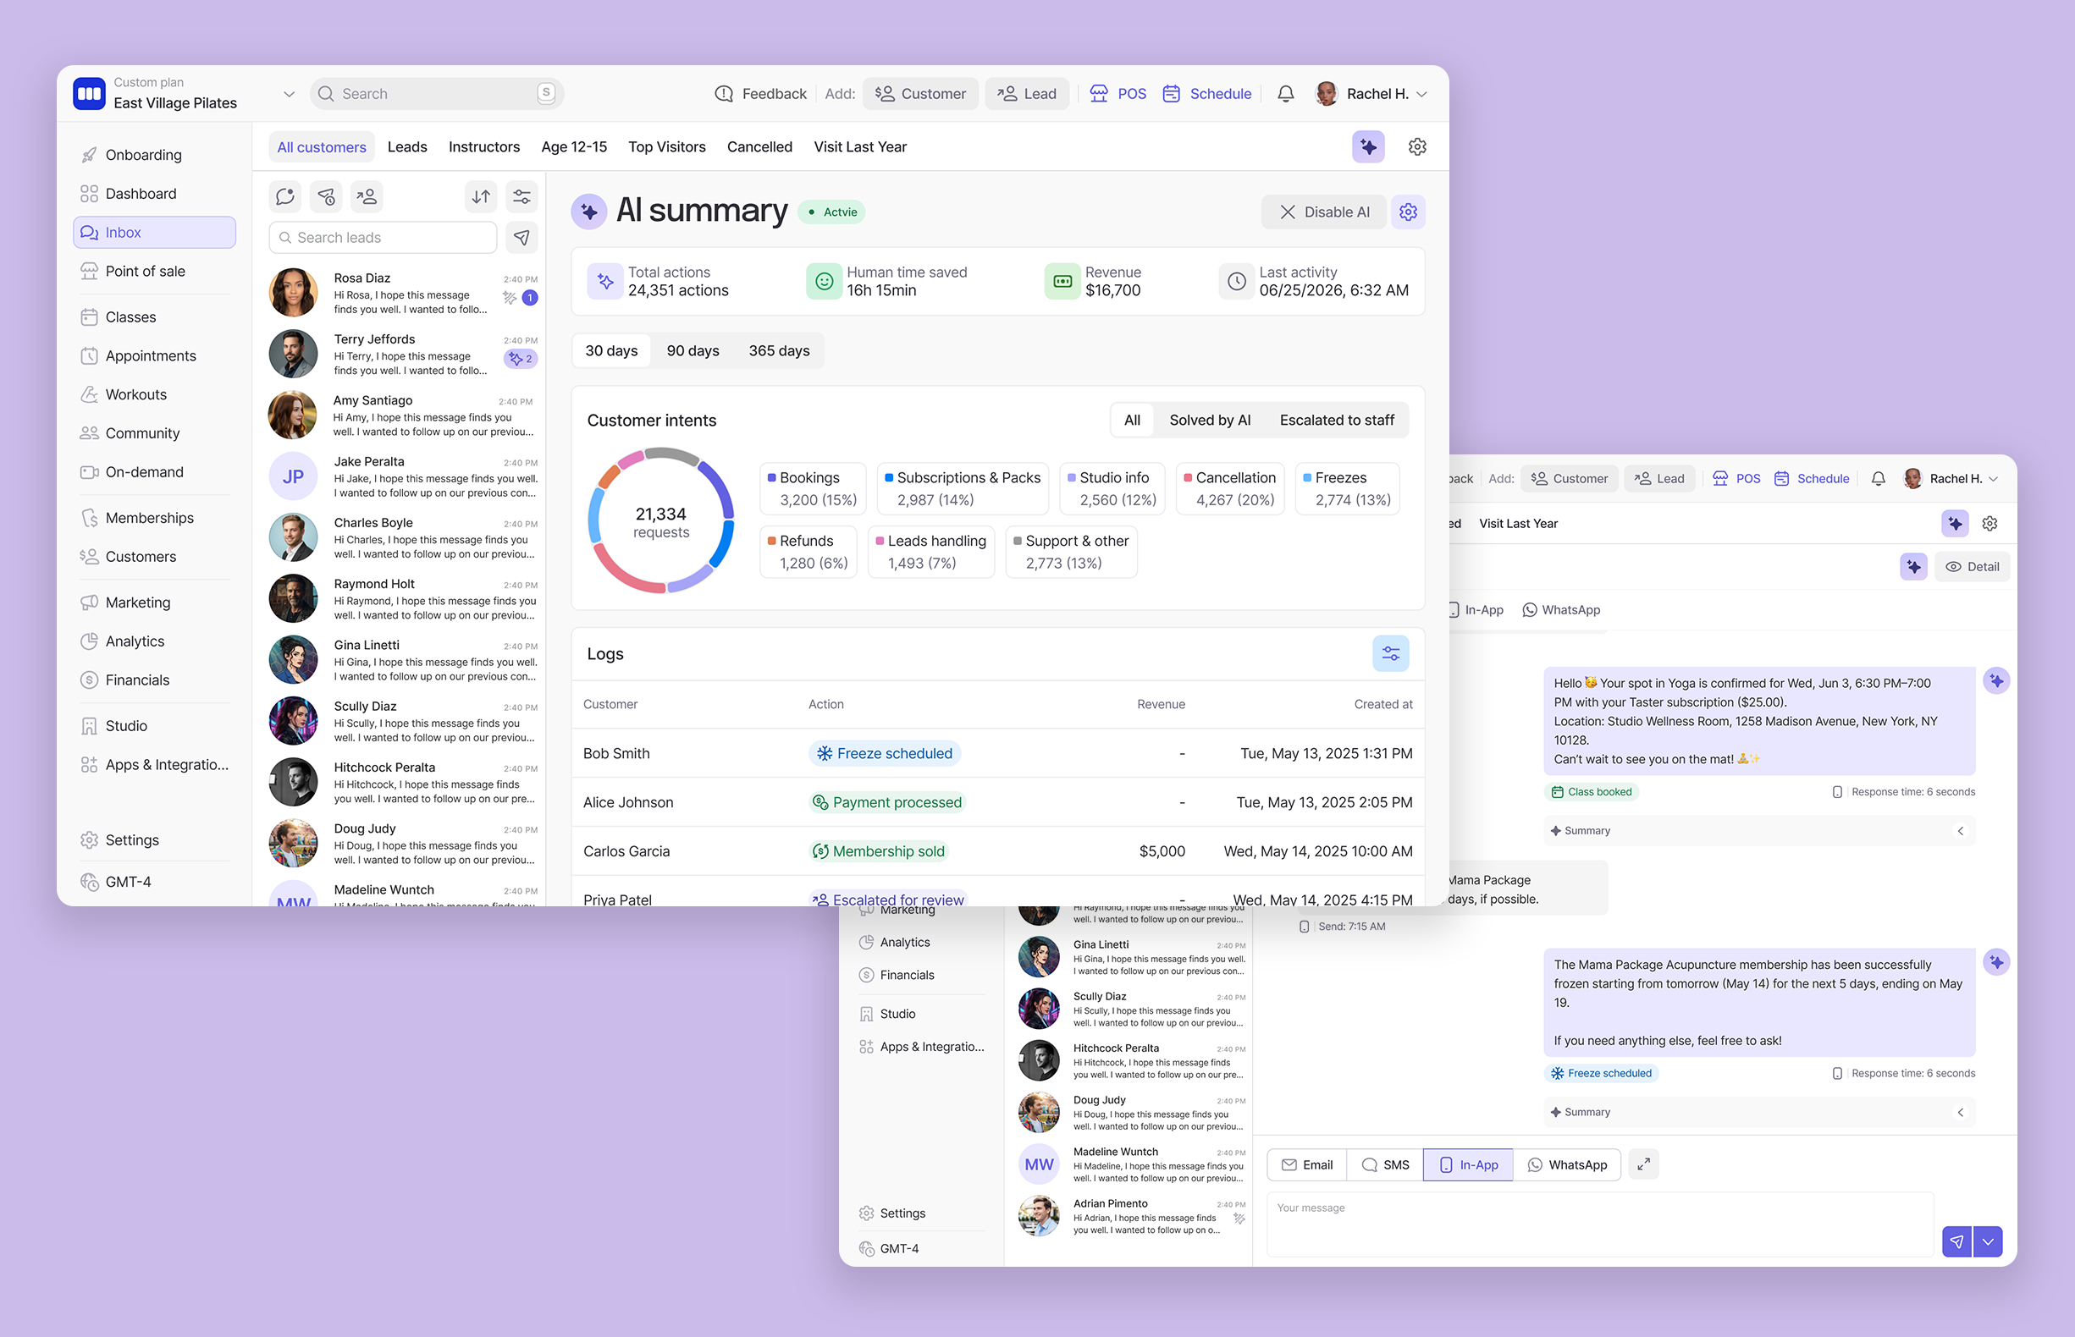Open the Onboarding rocket icon in sidebar
The image size is (2075, 1337).
(89, 156)
